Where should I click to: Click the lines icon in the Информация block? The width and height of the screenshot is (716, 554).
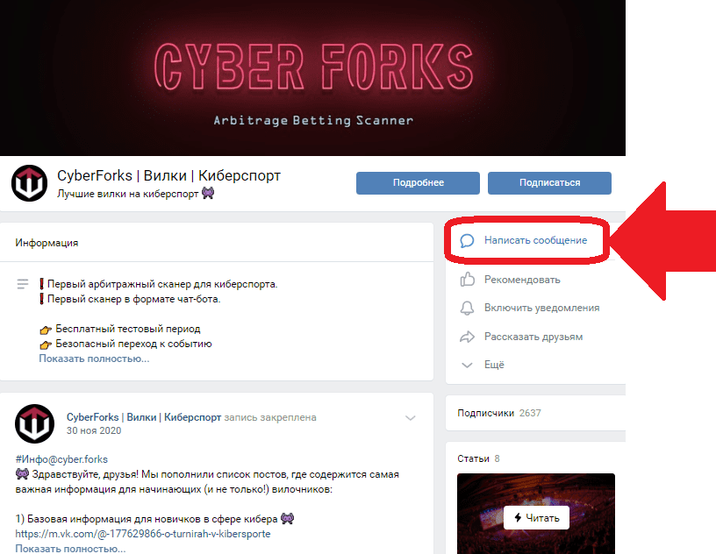point(23,285)
